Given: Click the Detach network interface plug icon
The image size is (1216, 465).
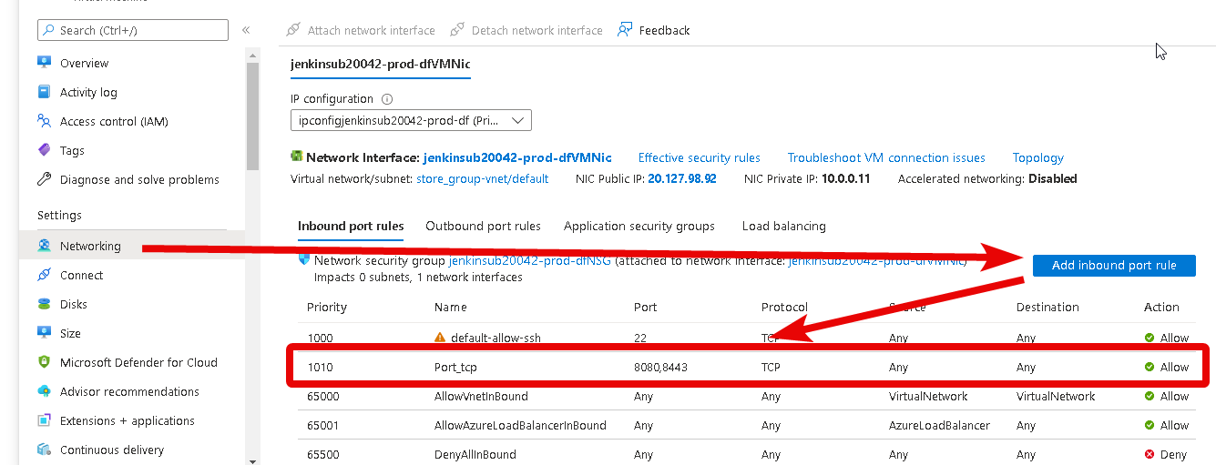Looking at the screenshot, I should [457, 30].
